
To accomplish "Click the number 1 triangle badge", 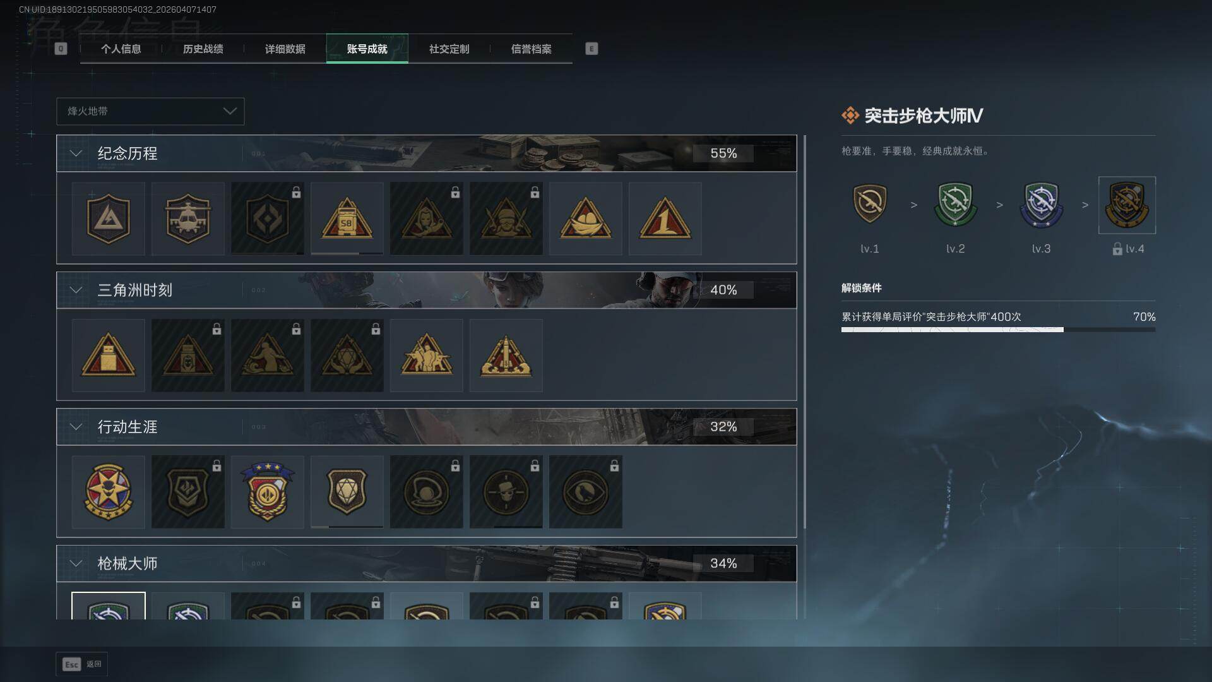I will tap(665, 218).
